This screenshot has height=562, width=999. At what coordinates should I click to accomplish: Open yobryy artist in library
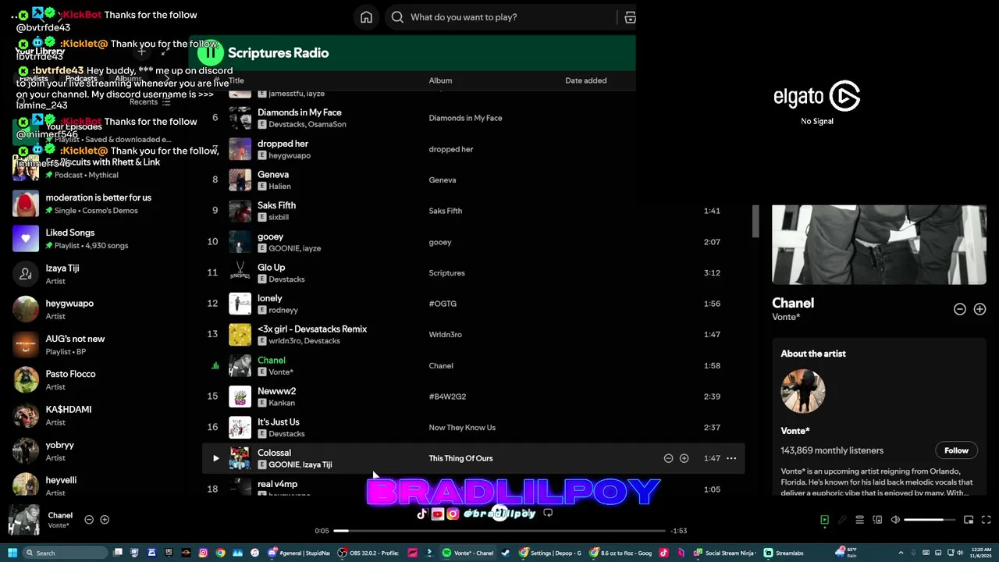point(94,451)
